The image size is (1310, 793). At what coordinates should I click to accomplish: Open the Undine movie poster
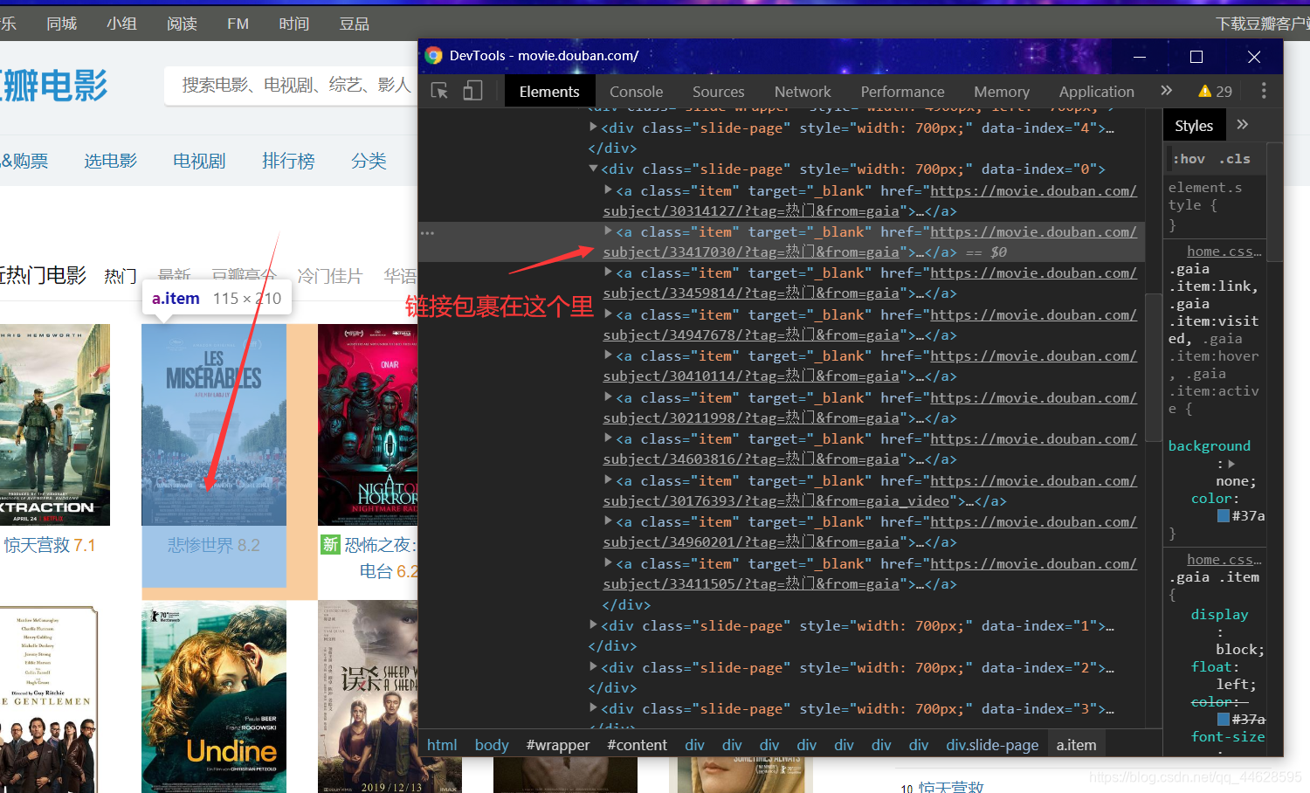pos(214,697)
